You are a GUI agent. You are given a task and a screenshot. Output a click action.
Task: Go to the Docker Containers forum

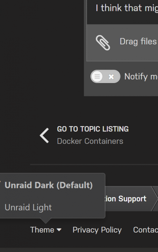(x=90, y=141)
